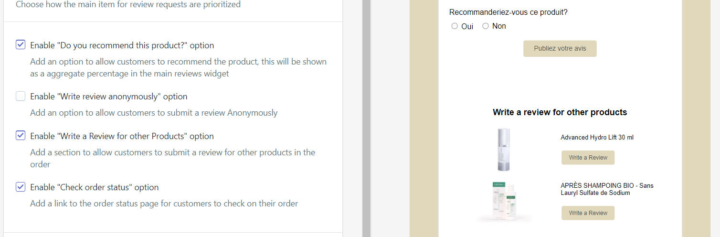Uncheck "Write a Review for other Products" checkbox
The width and height of the screenshot is (720, 237).
click(21, 136)
